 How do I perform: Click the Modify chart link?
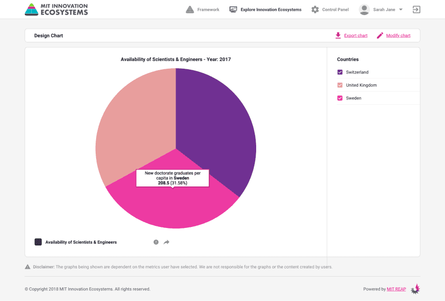[398, 36]
